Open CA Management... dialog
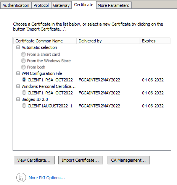This screenshot has width=177, height=185. pyautogui.click(x=129, y=160)
